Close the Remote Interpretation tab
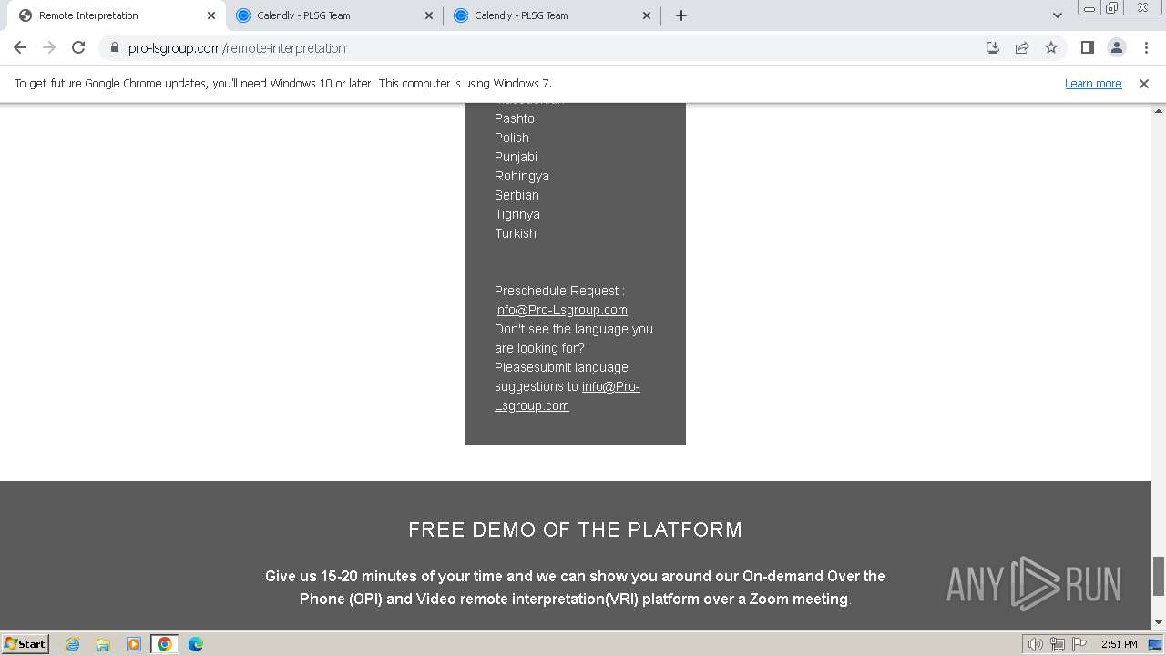 tap(211, 15)
